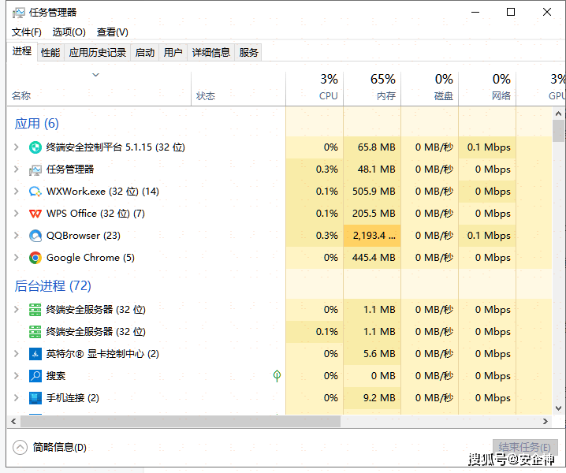The image size is (566, 473).
Task: Click the sort direction chevron above 名称
Action: (x=95, y=75)
